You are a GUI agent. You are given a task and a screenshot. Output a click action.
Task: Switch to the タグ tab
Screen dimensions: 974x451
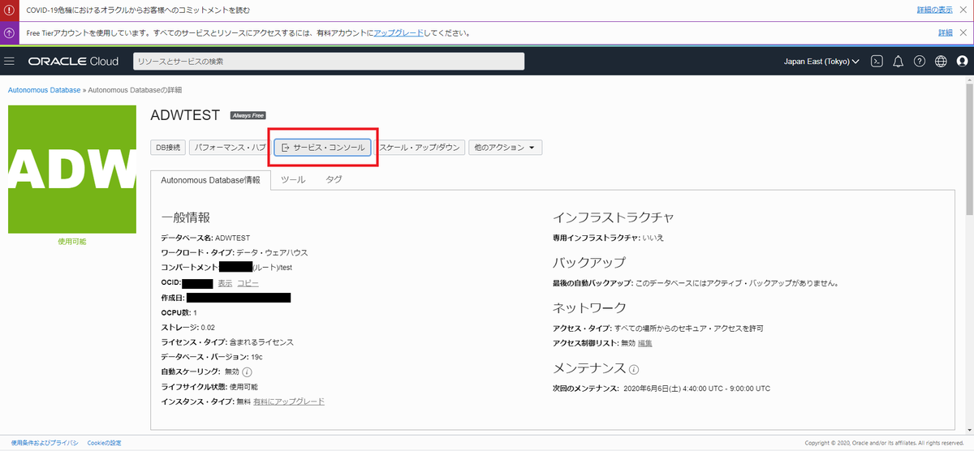[334, 180]
